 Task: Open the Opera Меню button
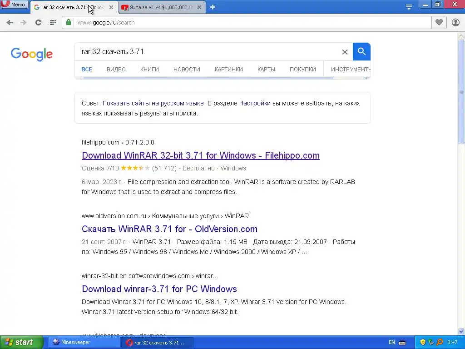[x=14, y=4]
